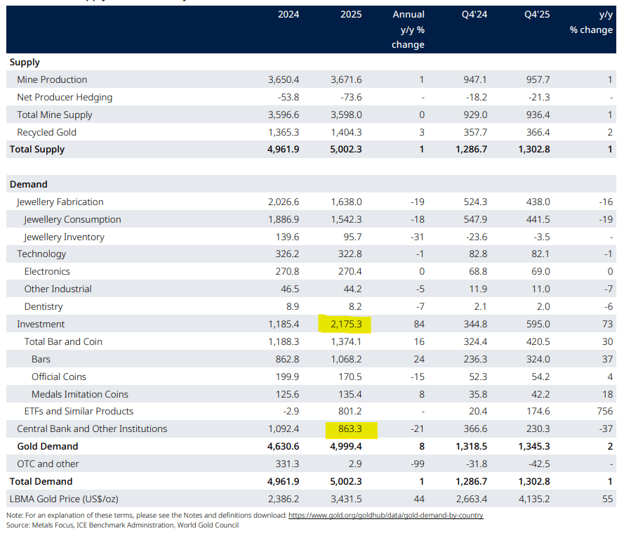Click the Total Bar and Coin label

click(x=63, y=341)
